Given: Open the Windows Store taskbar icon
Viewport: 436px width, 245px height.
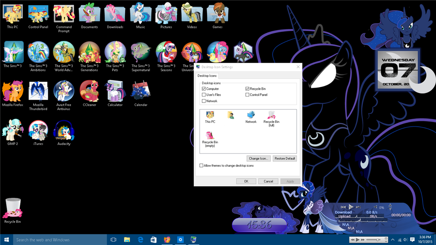Looking at the screenshot, I should coord(153,240).
